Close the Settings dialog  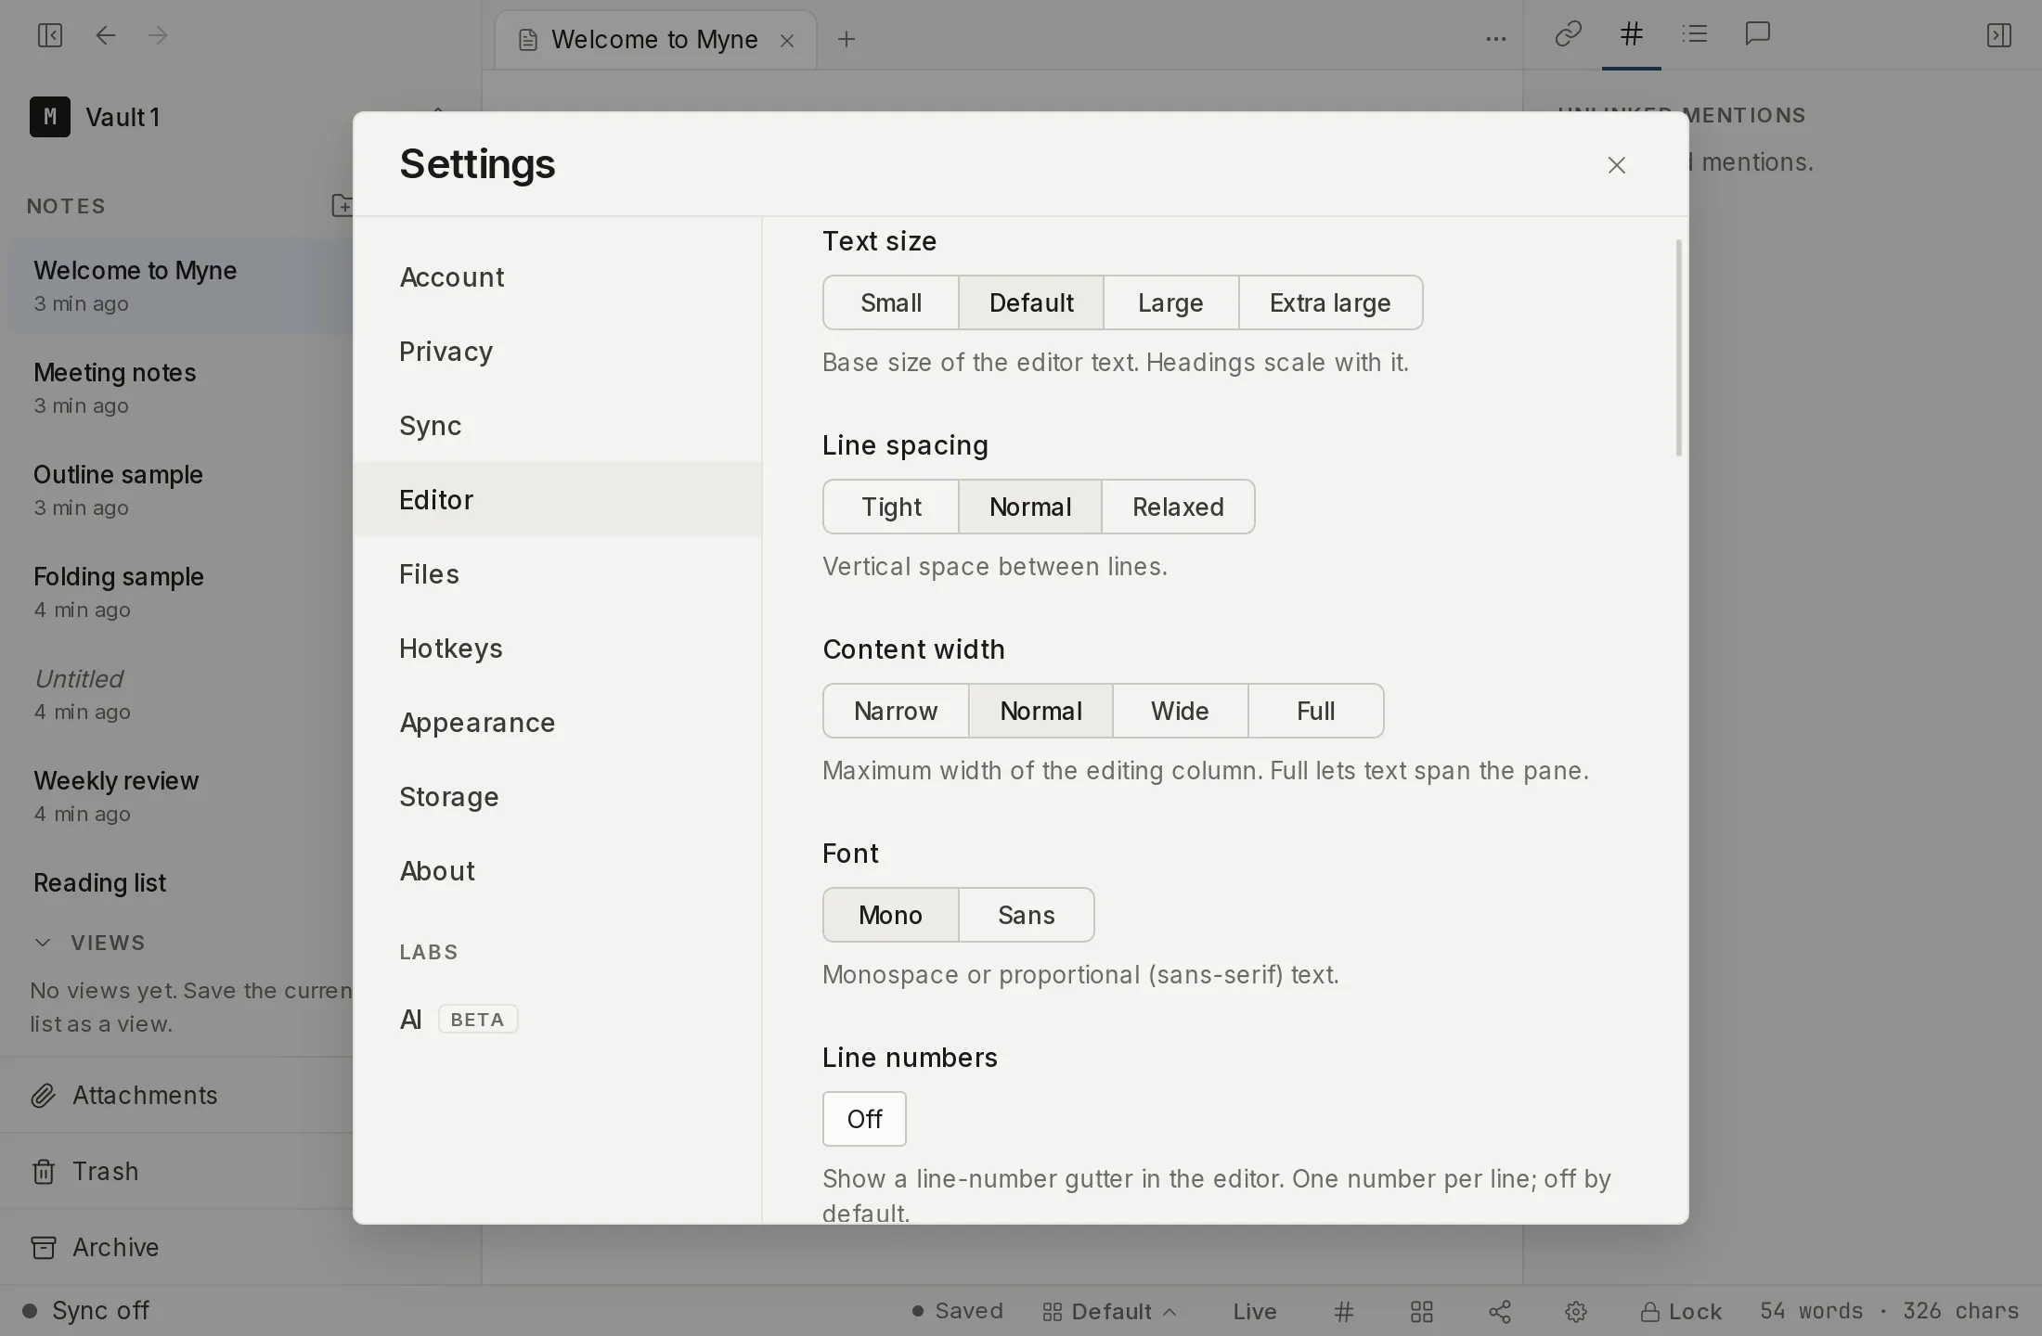[x=1616, y=165]
